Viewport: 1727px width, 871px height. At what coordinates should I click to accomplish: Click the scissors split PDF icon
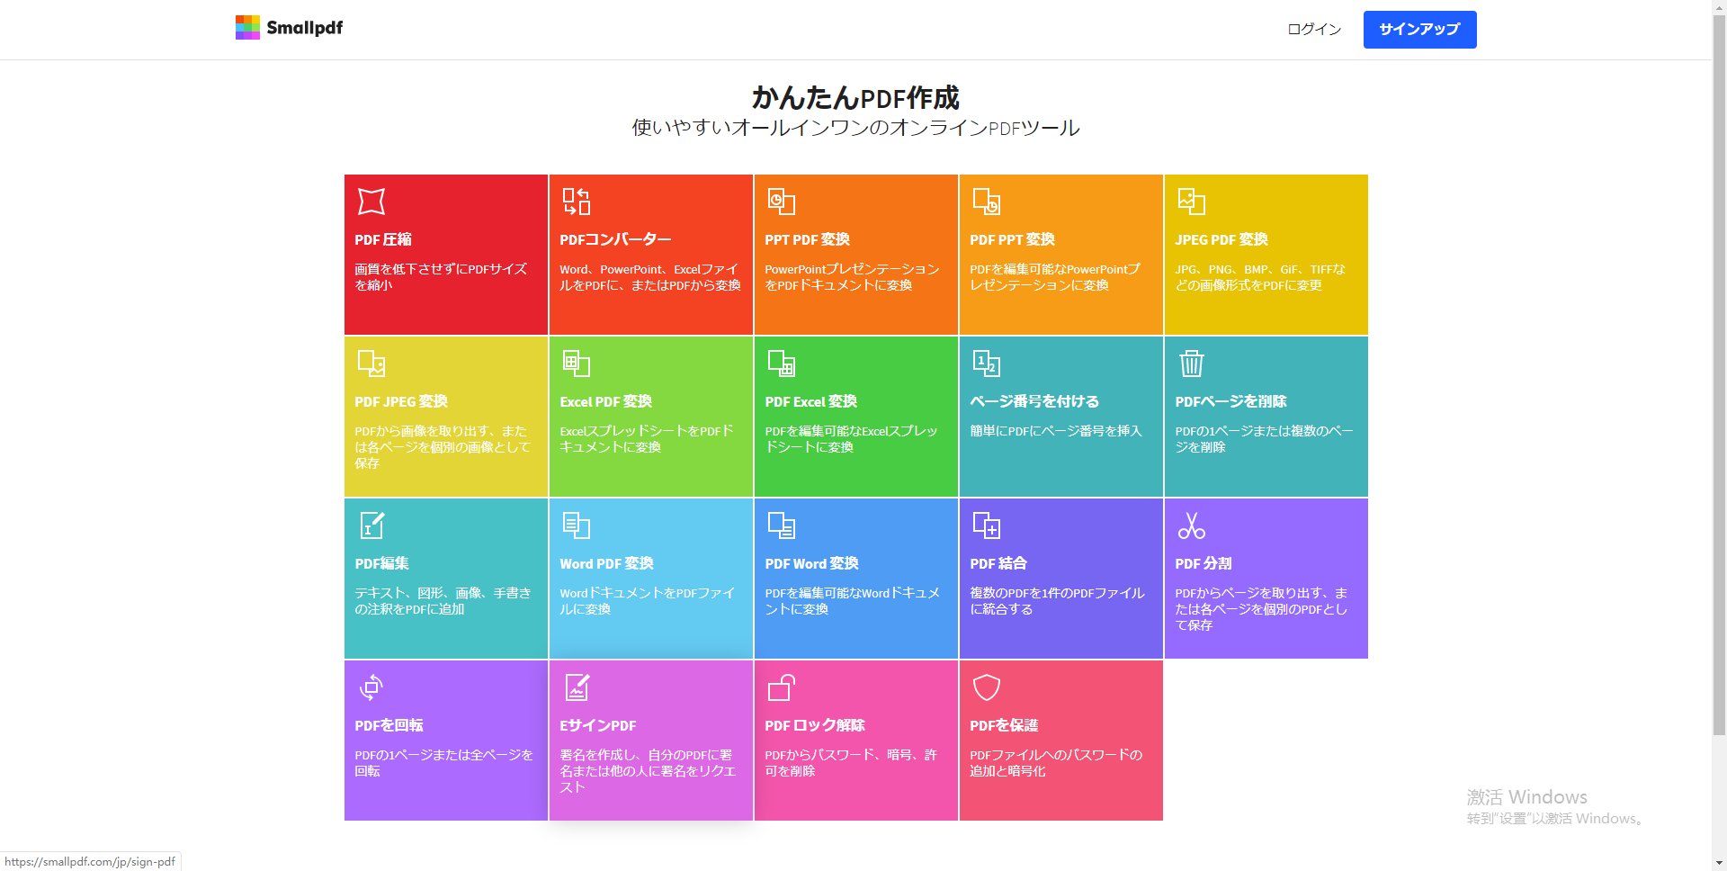(1192, 525)
